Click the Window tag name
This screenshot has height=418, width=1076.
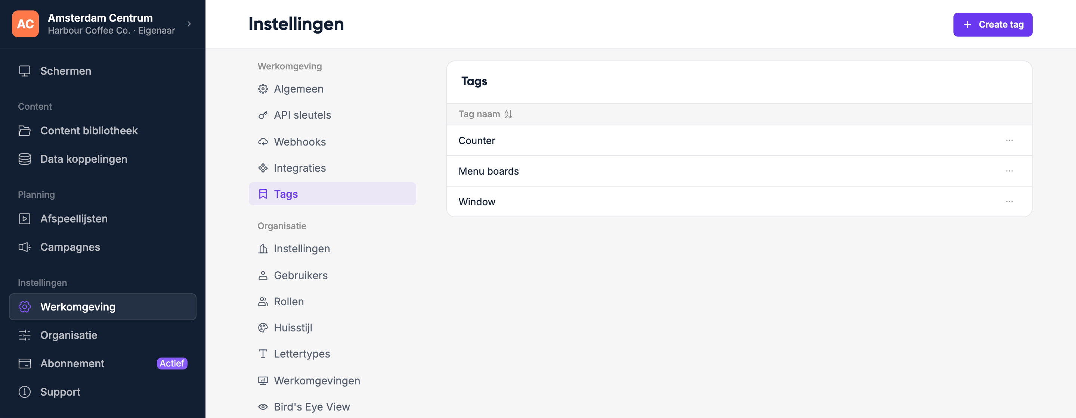coord(477,202)
